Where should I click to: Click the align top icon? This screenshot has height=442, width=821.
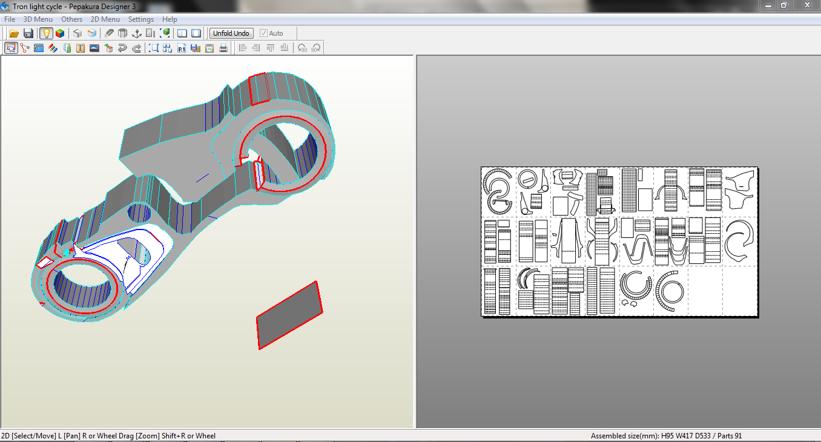click(x=271, y=48)
